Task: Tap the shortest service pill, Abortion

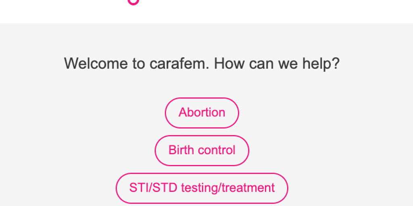Action: (x=202, y=113)
